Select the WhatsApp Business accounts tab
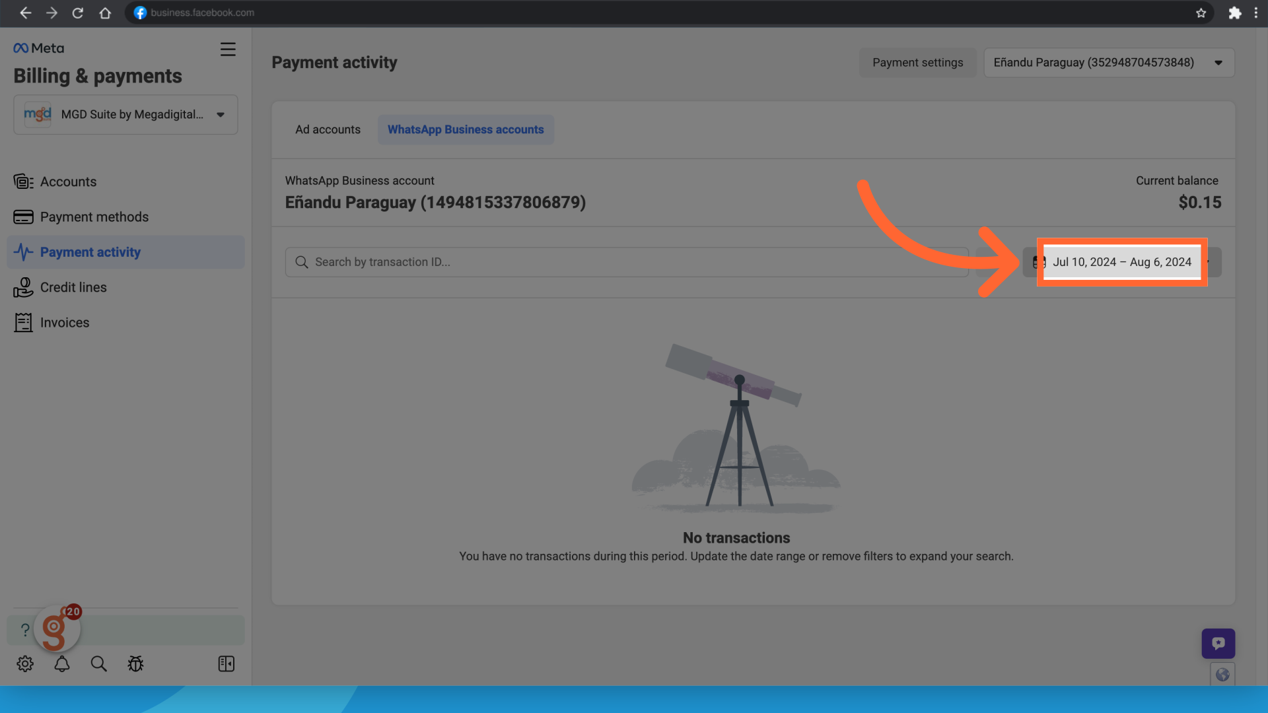The width and height of the screenshot is (1268, 713). pyautogui.click(x=466, y=129)
